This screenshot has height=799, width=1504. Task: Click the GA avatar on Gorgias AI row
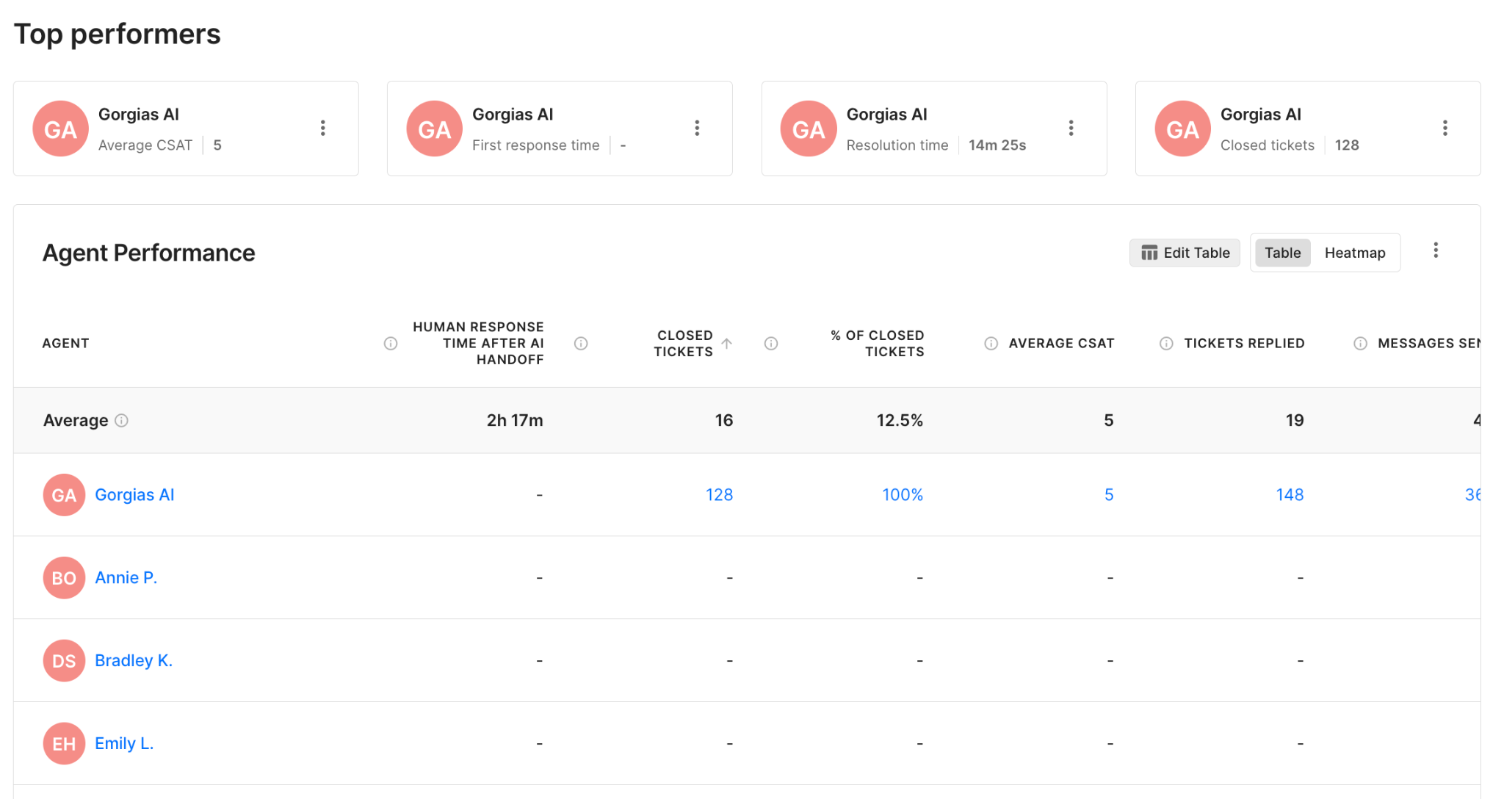coord(64,495)
